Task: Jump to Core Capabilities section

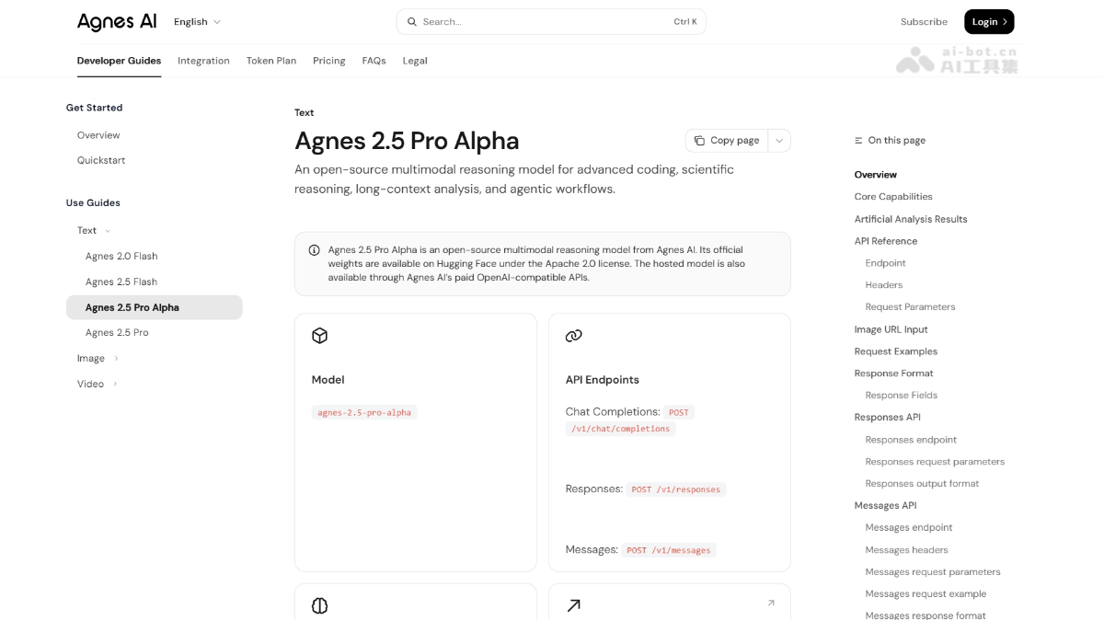Action: click(893, 197)
